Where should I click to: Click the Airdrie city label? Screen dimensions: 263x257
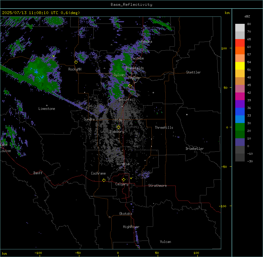pos(123,164)
